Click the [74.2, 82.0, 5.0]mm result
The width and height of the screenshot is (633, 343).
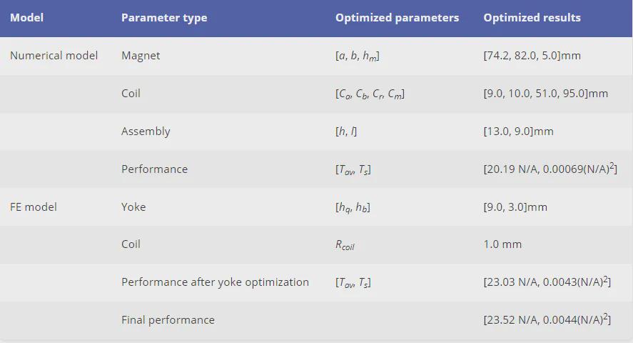[x=532, y=56]
